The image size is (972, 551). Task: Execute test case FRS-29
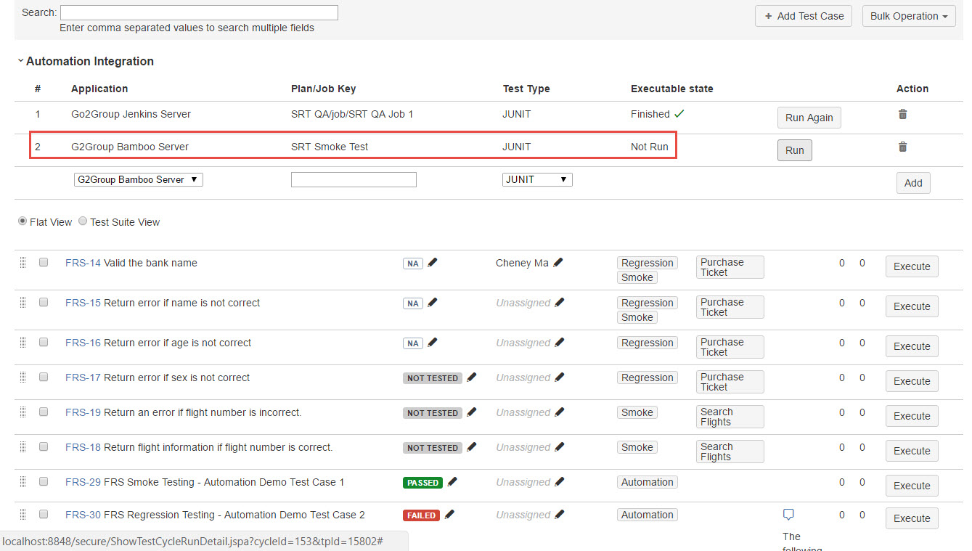(x=912, y=486)
